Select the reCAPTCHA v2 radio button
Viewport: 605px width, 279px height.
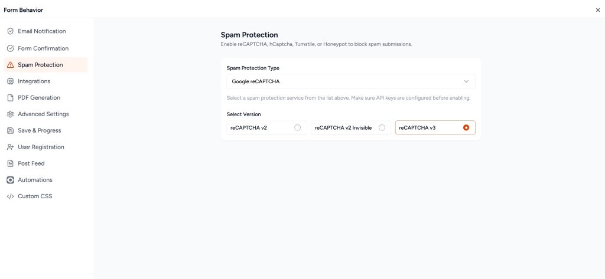click(x=297, y=127)
